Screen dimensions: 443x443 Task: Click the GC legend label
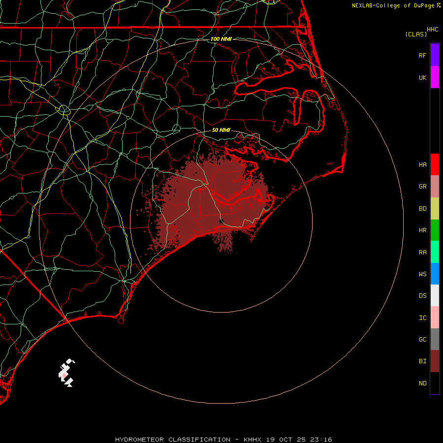coord(423,340)
